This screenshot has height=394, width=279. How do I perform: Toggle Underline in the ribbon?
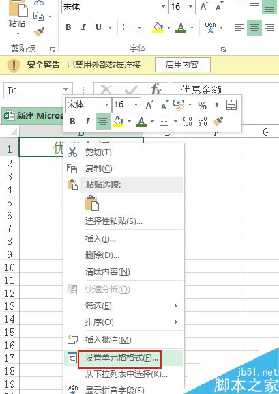click(98, 27)
